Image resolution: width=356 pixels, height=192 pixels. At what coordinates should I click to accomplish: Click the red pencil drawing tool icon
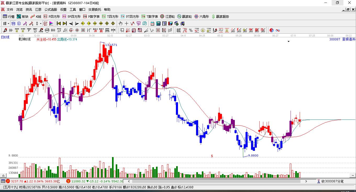5,30
